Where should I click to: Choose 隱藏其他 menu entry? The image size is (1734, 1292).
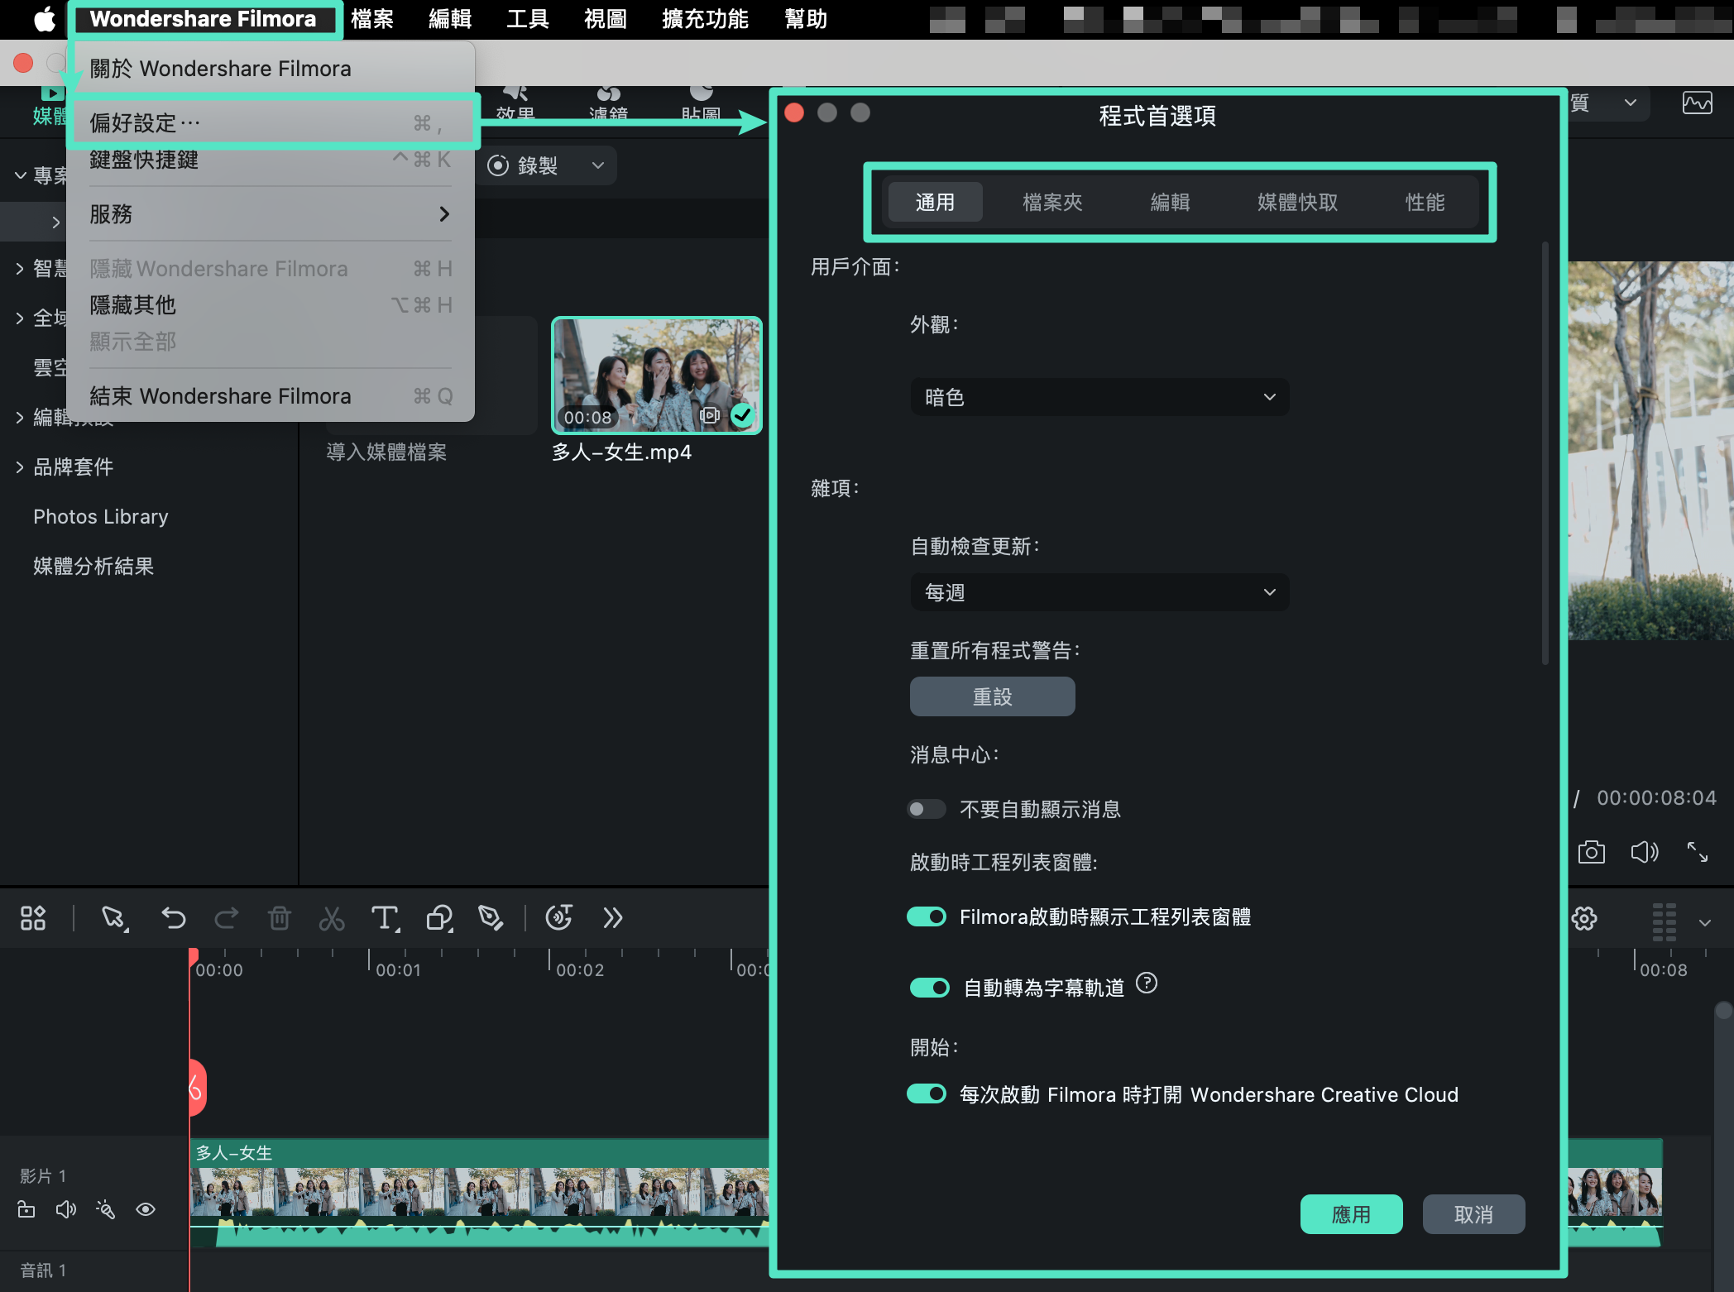[x=271, y=305]
